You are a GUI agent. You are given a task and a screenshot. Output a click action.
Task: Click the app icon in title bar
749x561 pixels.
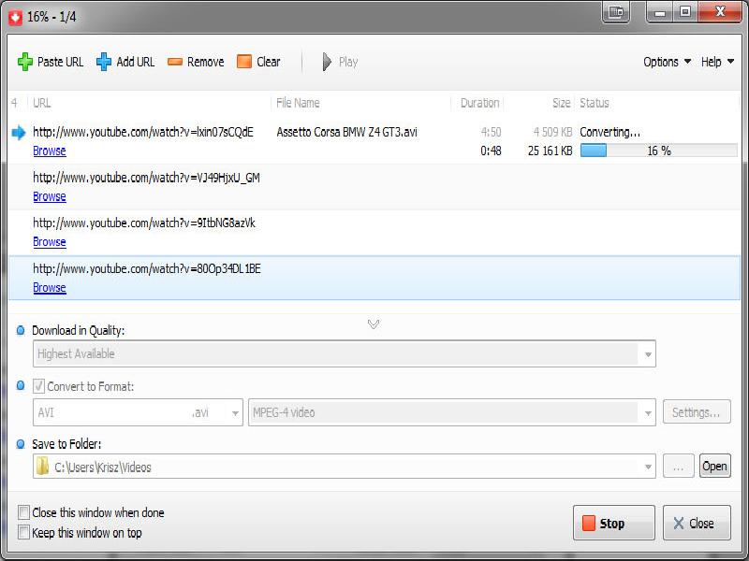point(15,18)
